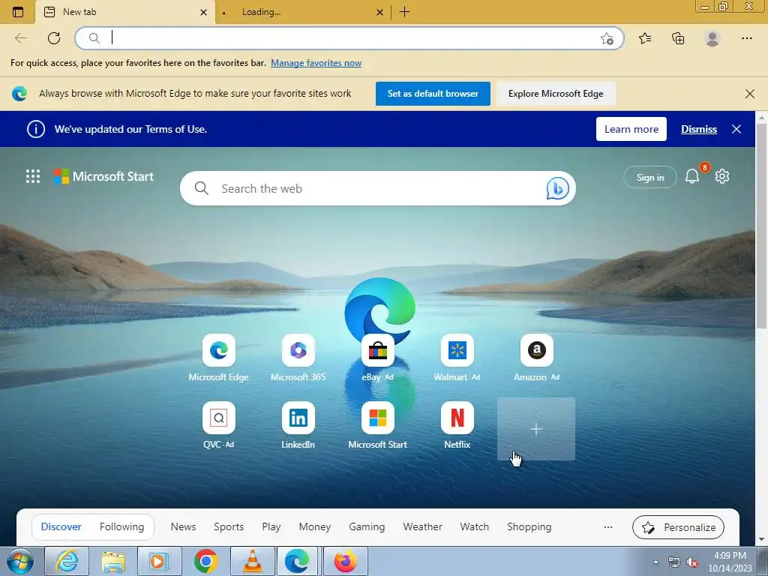
Task: Click Explore Microsoft Edge button
Action: pos(556,94)
